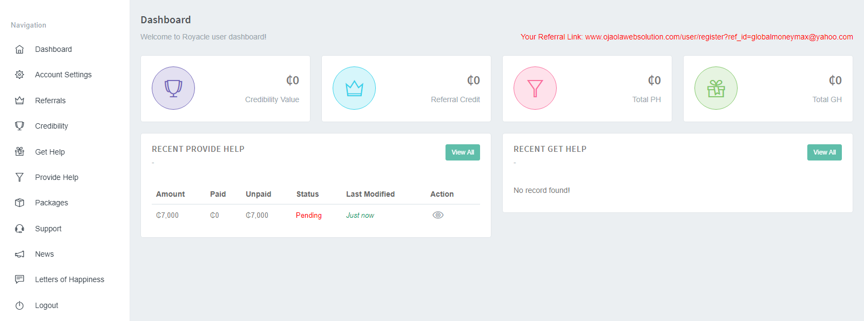Click the headset icon next to Support
The width and height of the screenshot is (864, 321).
pyautogui.click(x=19, y=229)
